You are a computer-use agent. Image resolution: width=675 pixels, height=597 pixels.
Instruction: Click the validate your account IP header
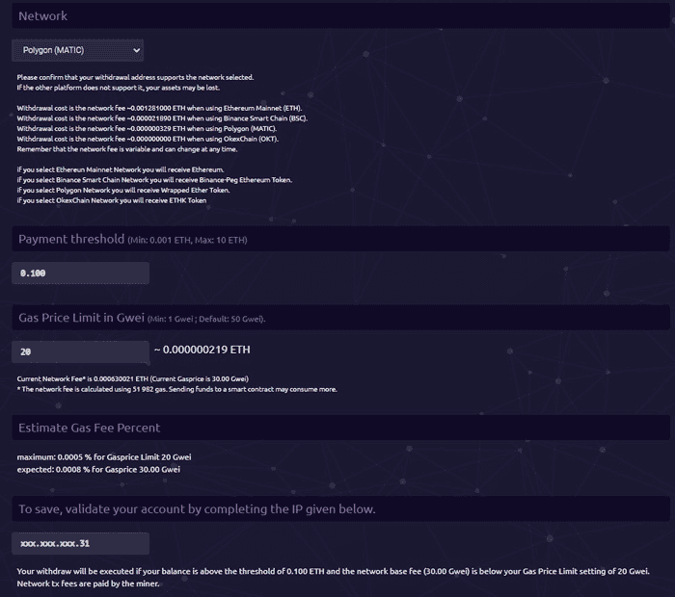(197, 508)
